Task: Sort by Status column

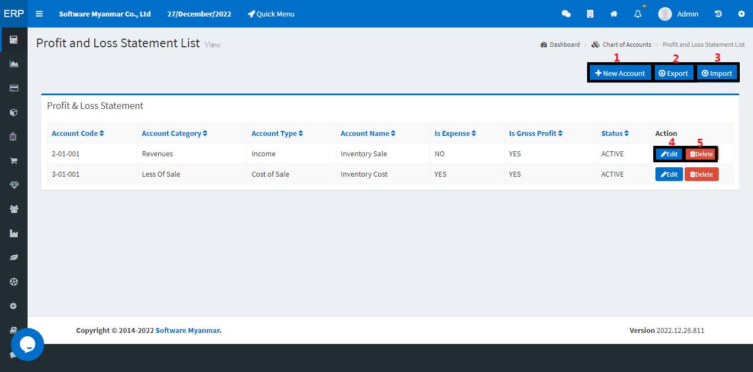Action: pyautogui.click(x=615, y=133)
